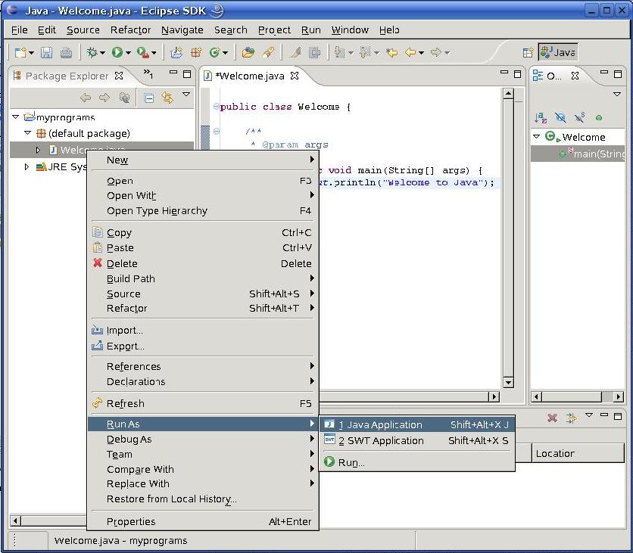The width and height of the screenshot is (633, 553).
Task: Launch Debug with the bug icon
Action: [x=92, y=52]
